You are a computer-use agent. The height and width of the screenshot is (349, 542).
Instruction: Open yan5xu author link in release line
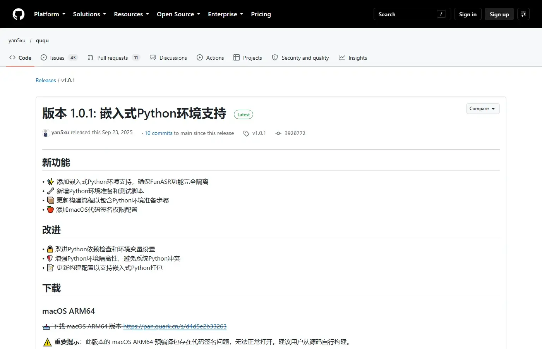pos(60,133)
